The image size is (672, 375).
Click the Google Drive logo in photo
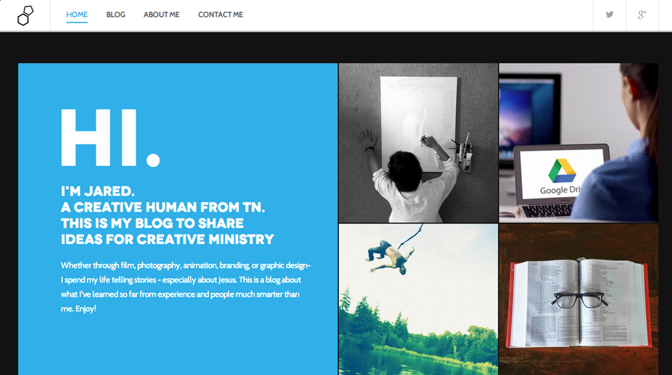[x=562, y=171]
